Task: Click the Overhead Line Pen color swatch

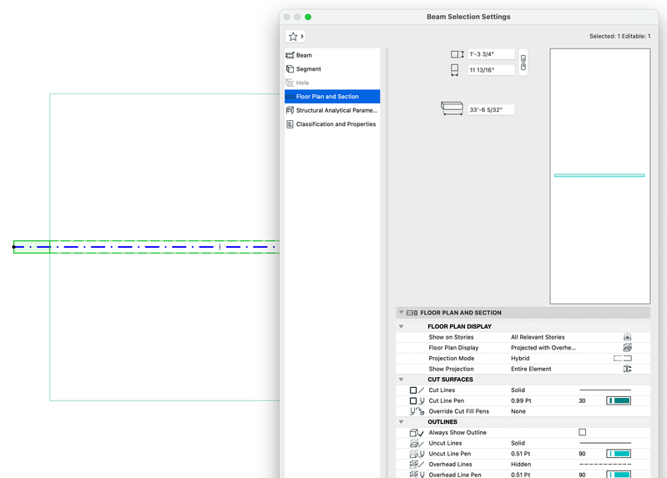Action: (x=619, y=475)
